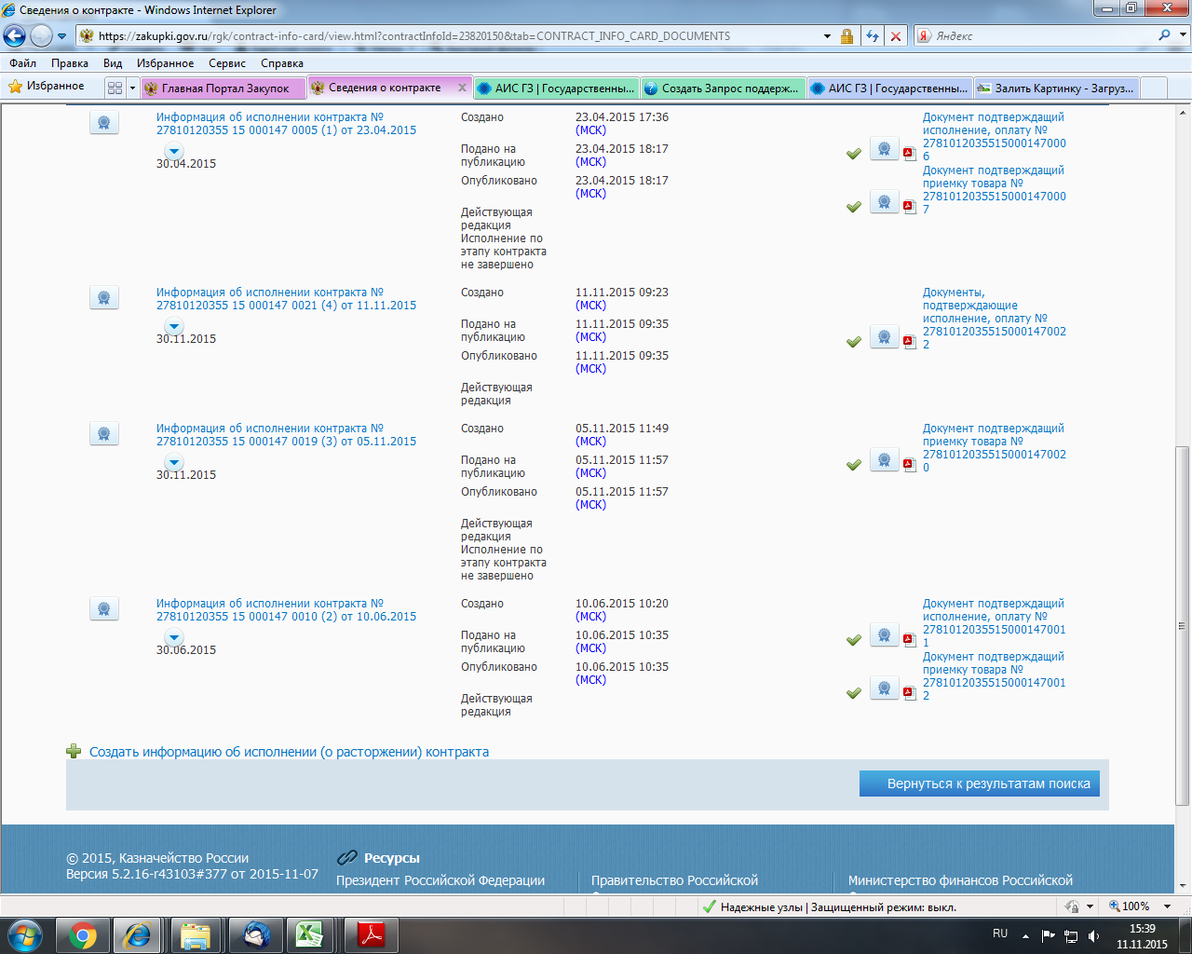The image size is (1192, 954).
Task: Open Excel from the taskbar
Action: 308,934
